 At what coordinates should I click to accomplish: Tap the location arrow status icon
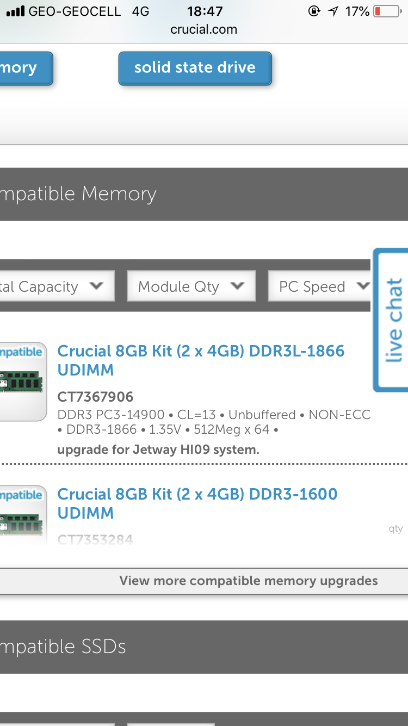333,11
